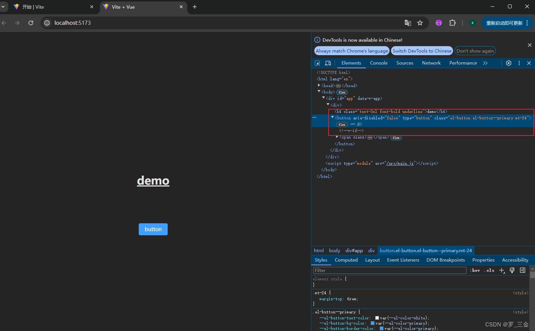Toggle flex badge on selected button element

342,125
